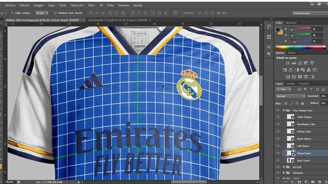The image size is (328, 184).
Task: Hide the Adidas Color layer
Action: tap(278, 131)
